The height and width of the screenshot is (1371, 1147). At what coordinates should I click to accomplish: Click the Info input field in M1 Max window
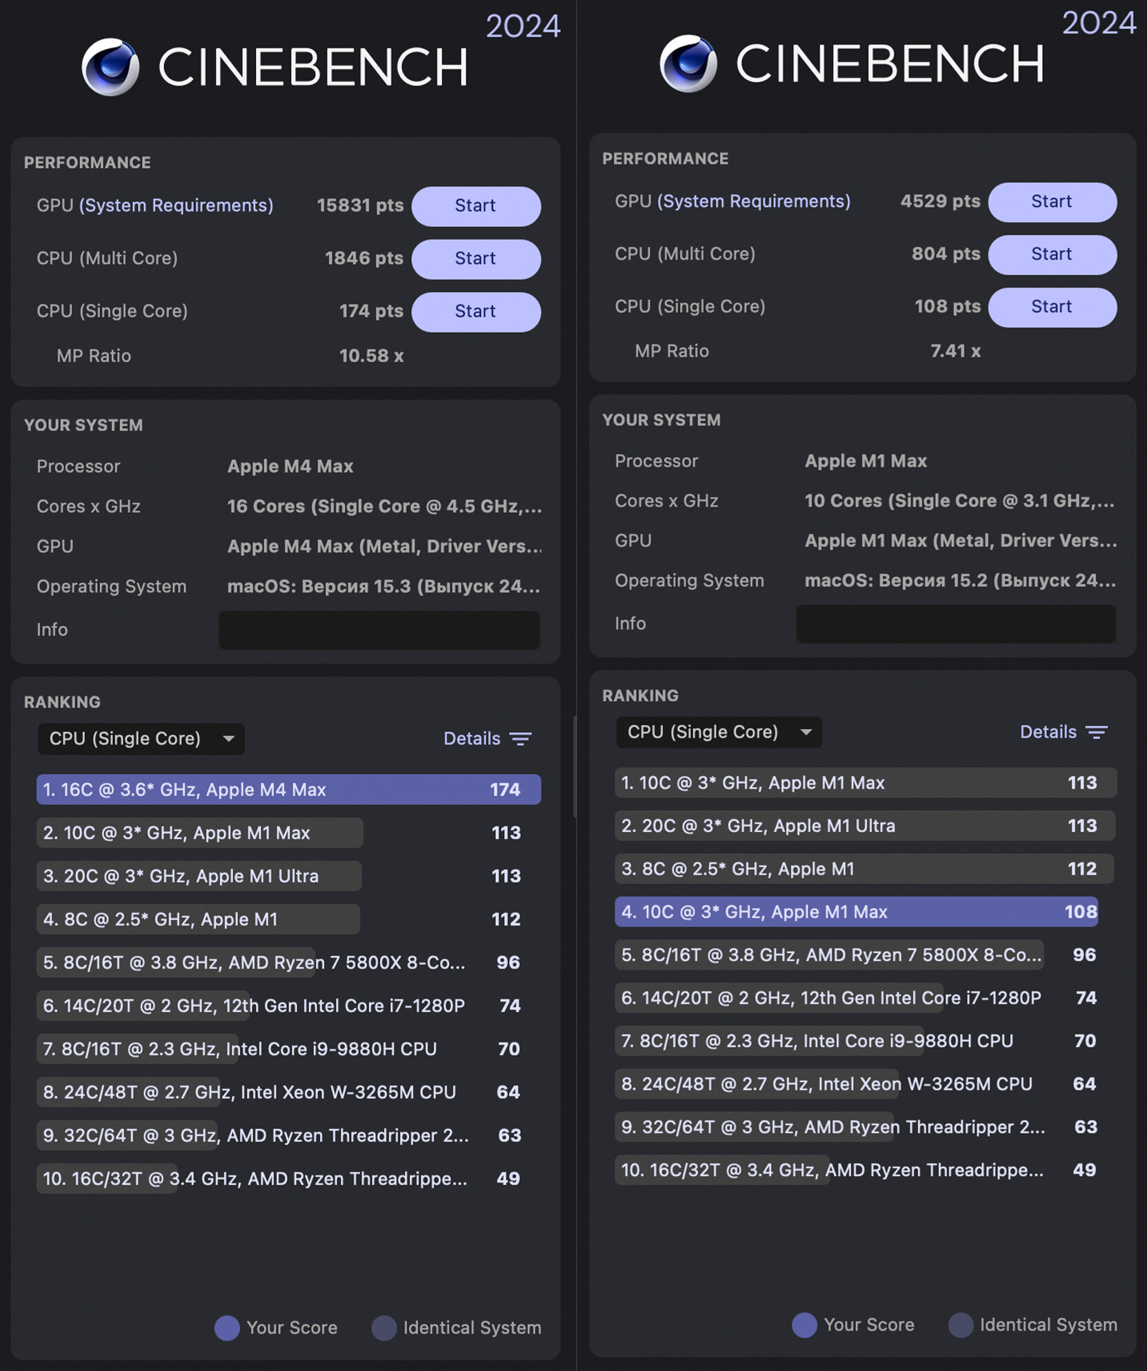click(x=956, y=624)
